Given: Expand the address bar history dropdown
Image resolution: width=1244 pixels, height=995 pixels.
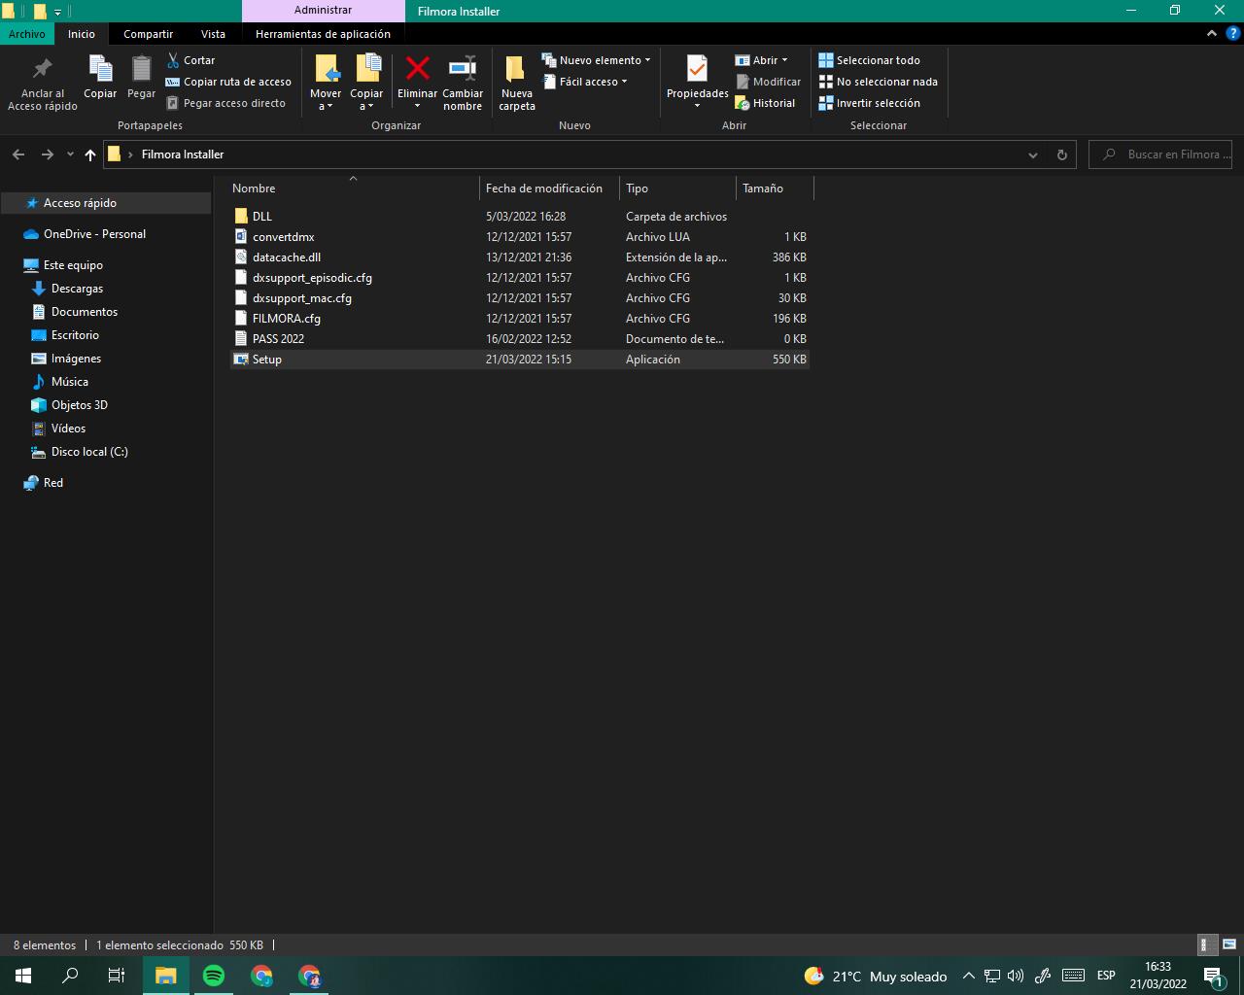Looking at the screenshot, I should [x=1033, y=154].
